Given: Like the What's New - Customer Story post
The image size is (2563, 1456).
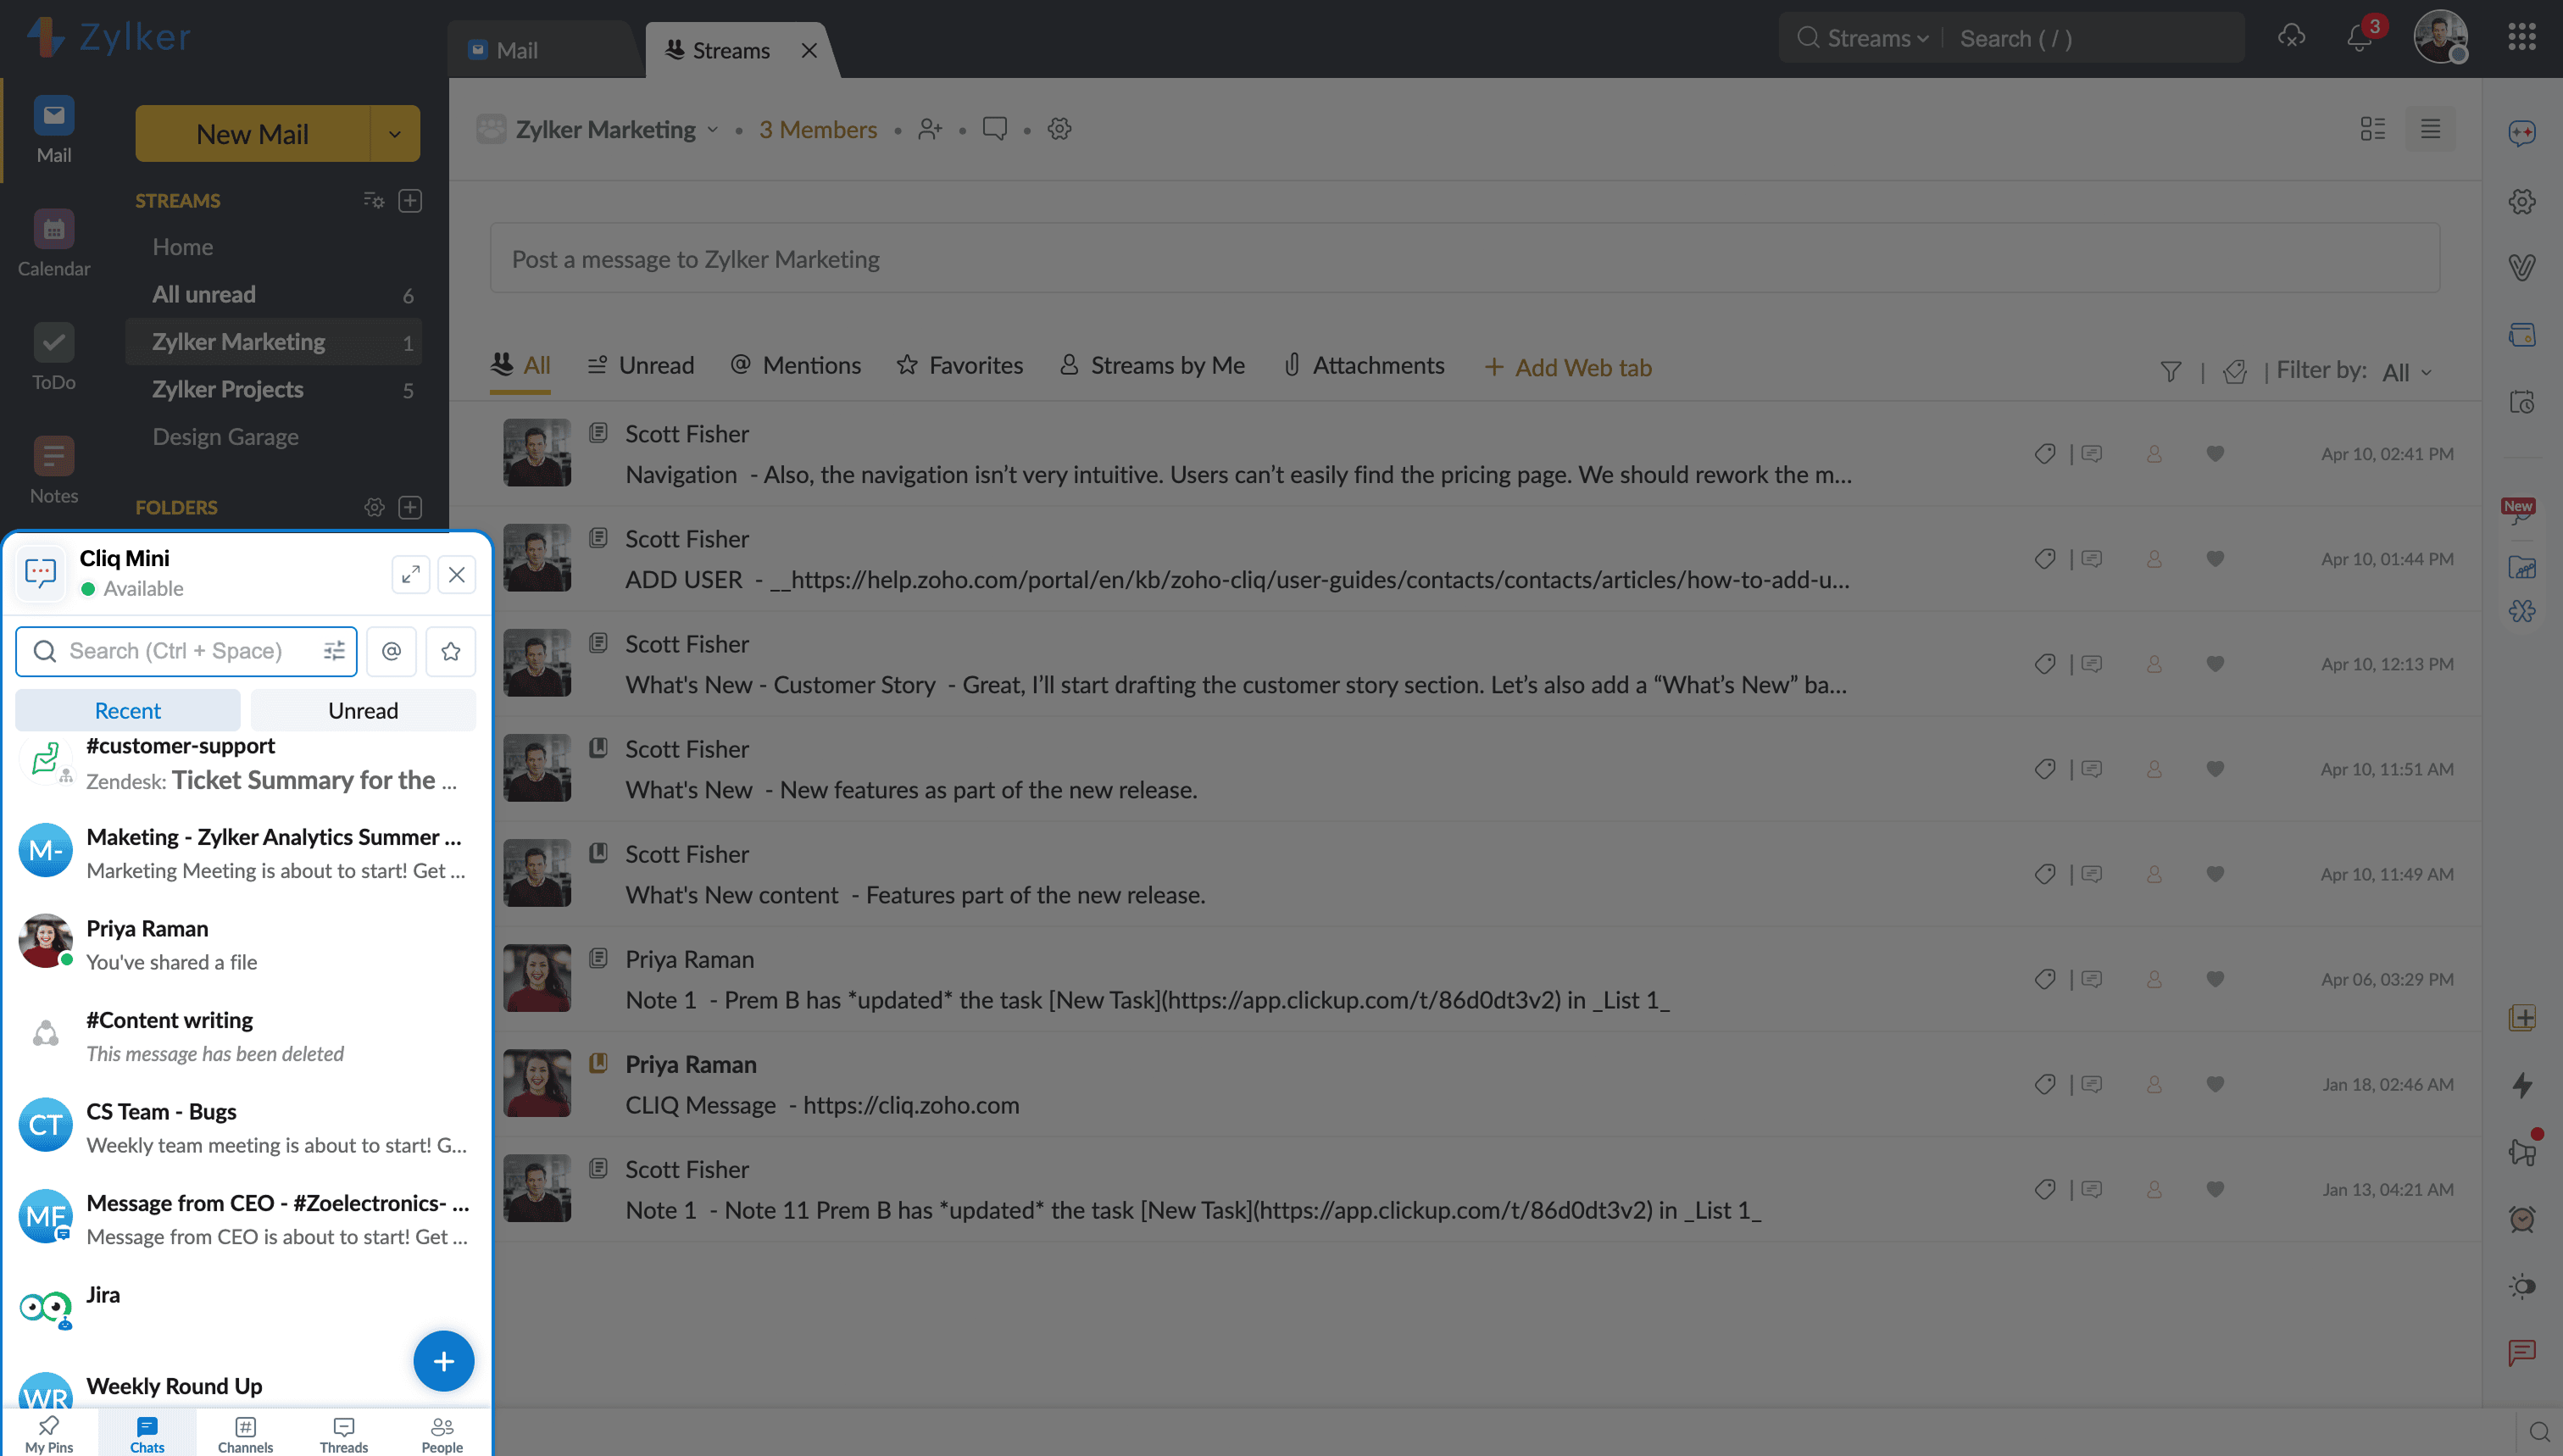Looking at the screenshot, I should 2215,663.
